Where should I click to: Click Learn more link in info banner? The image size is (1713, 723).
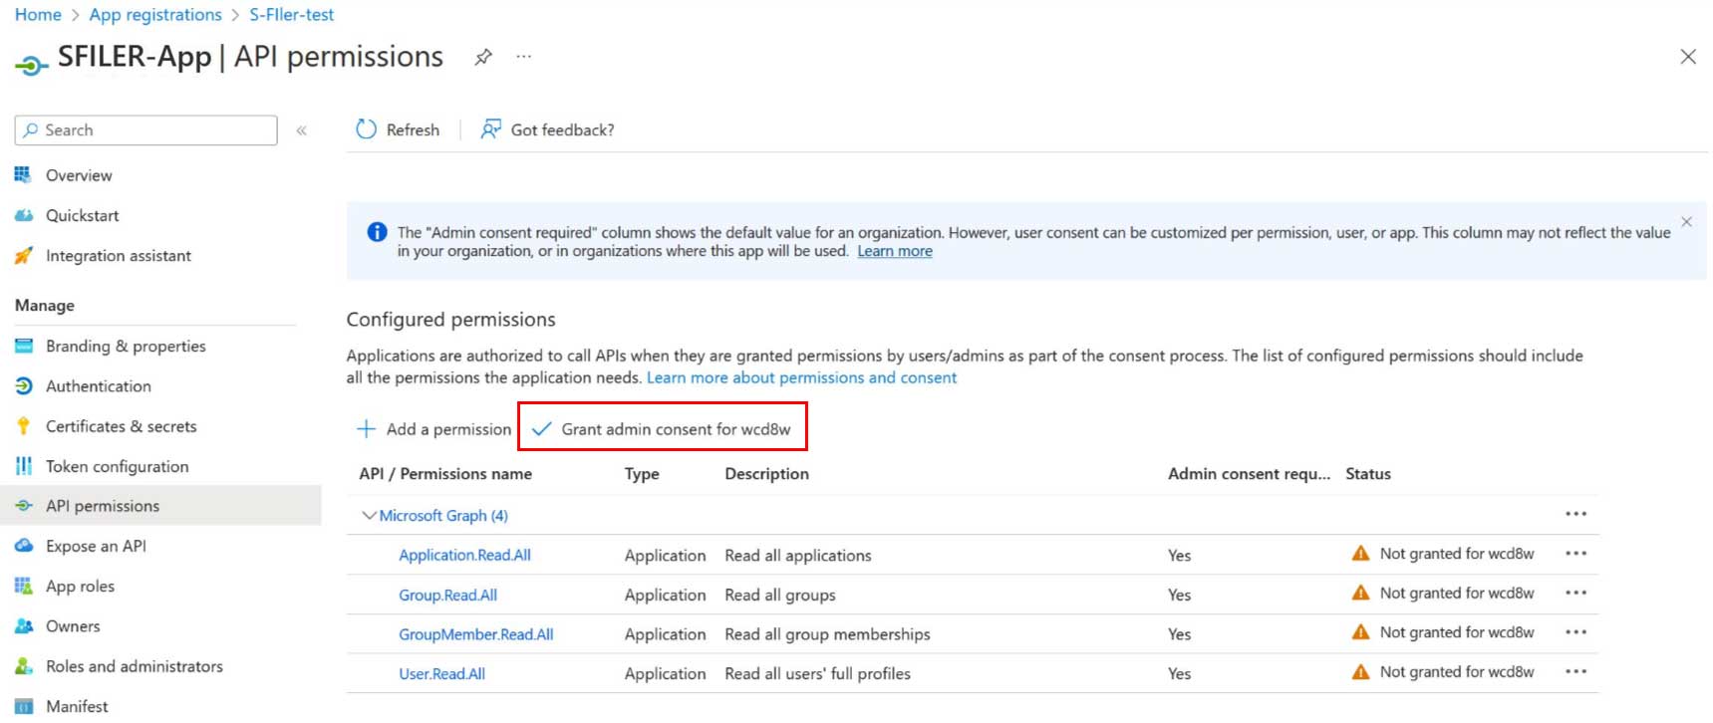tap(895, 251)
